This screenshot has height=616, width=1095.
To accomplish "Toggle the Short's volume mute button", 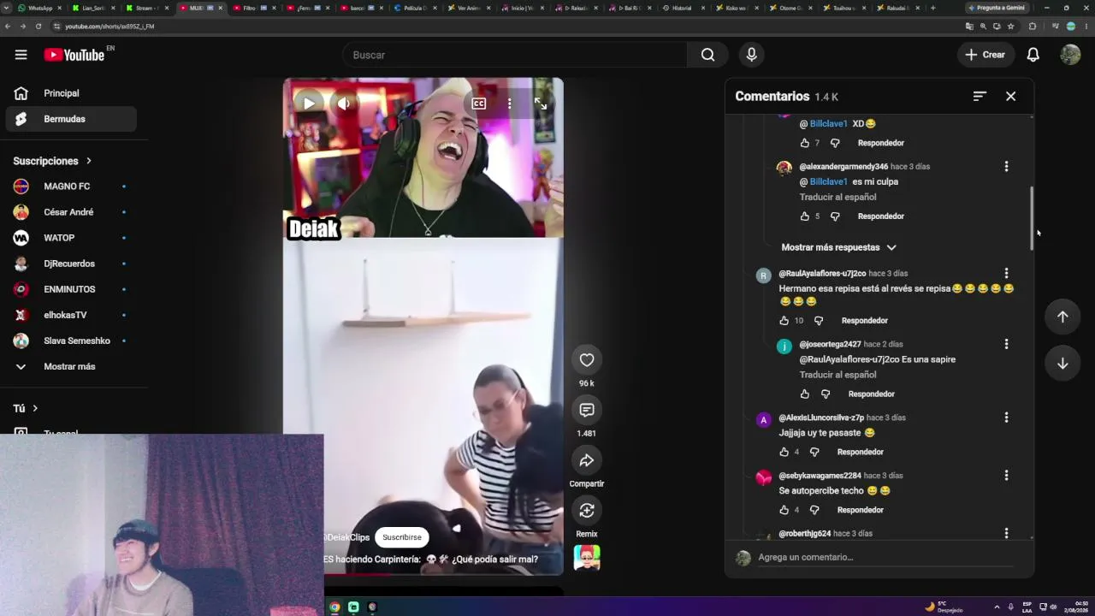I will (x=343, y=104).
